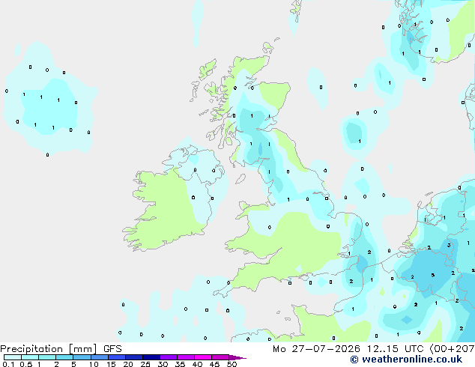This screenshot has height=367, width=475.
Task: Click the 0.1–0.5 mm legend color swatch
Action: [13, 357]
